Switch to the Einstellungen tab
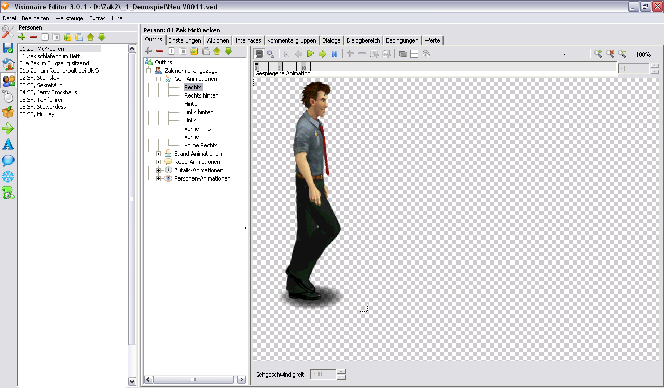 (185, 40)
